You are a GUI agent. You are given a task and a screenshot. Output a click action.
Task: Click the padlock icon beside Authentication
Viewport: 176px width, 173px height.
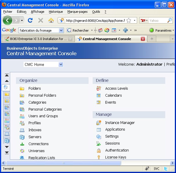(x=99, y=151)
